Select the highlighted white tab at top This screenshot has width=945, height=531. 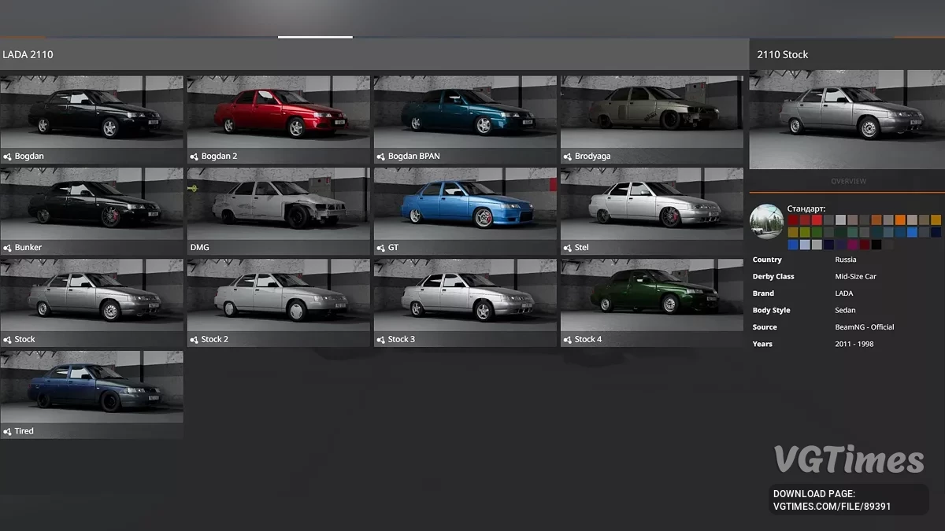click(315, 36)
